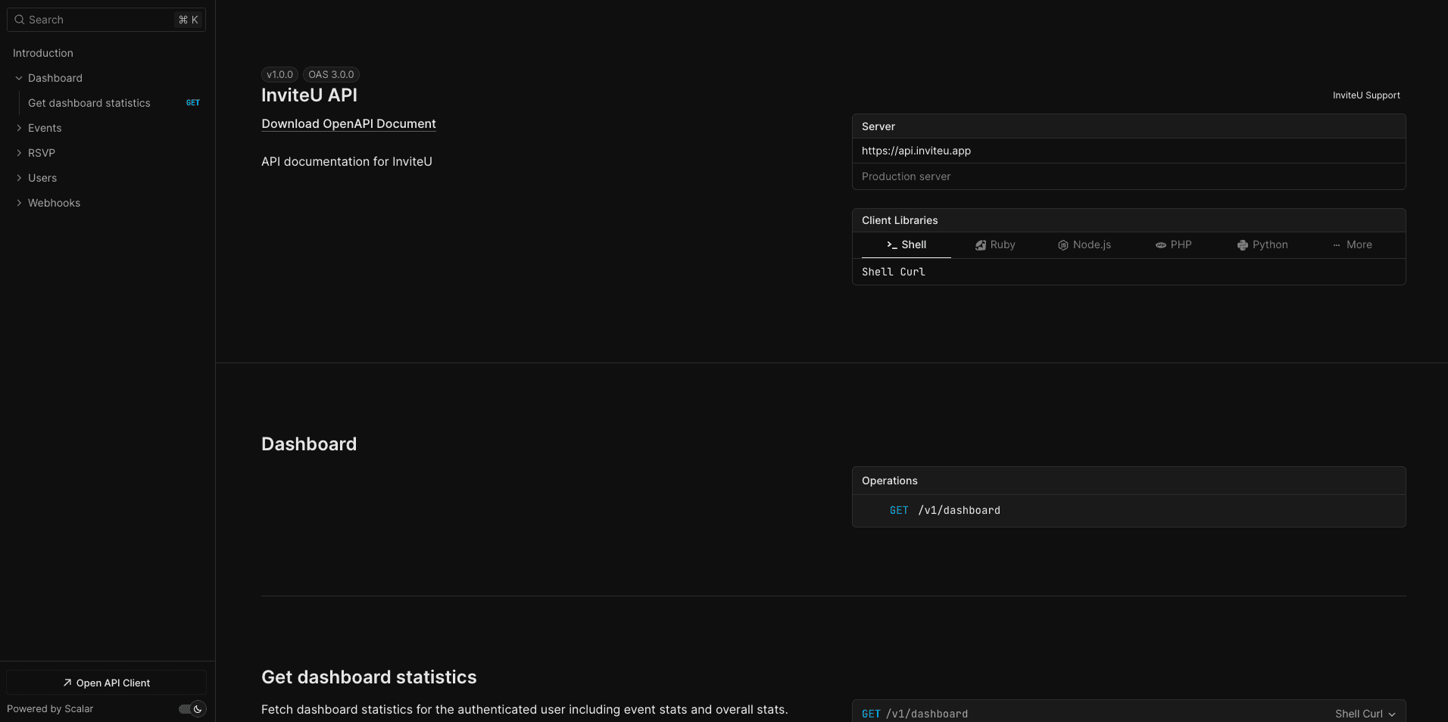Select Get dashboard statistics sidebar item
Screen dimensions: 1448x722
[x=89, y=103]
